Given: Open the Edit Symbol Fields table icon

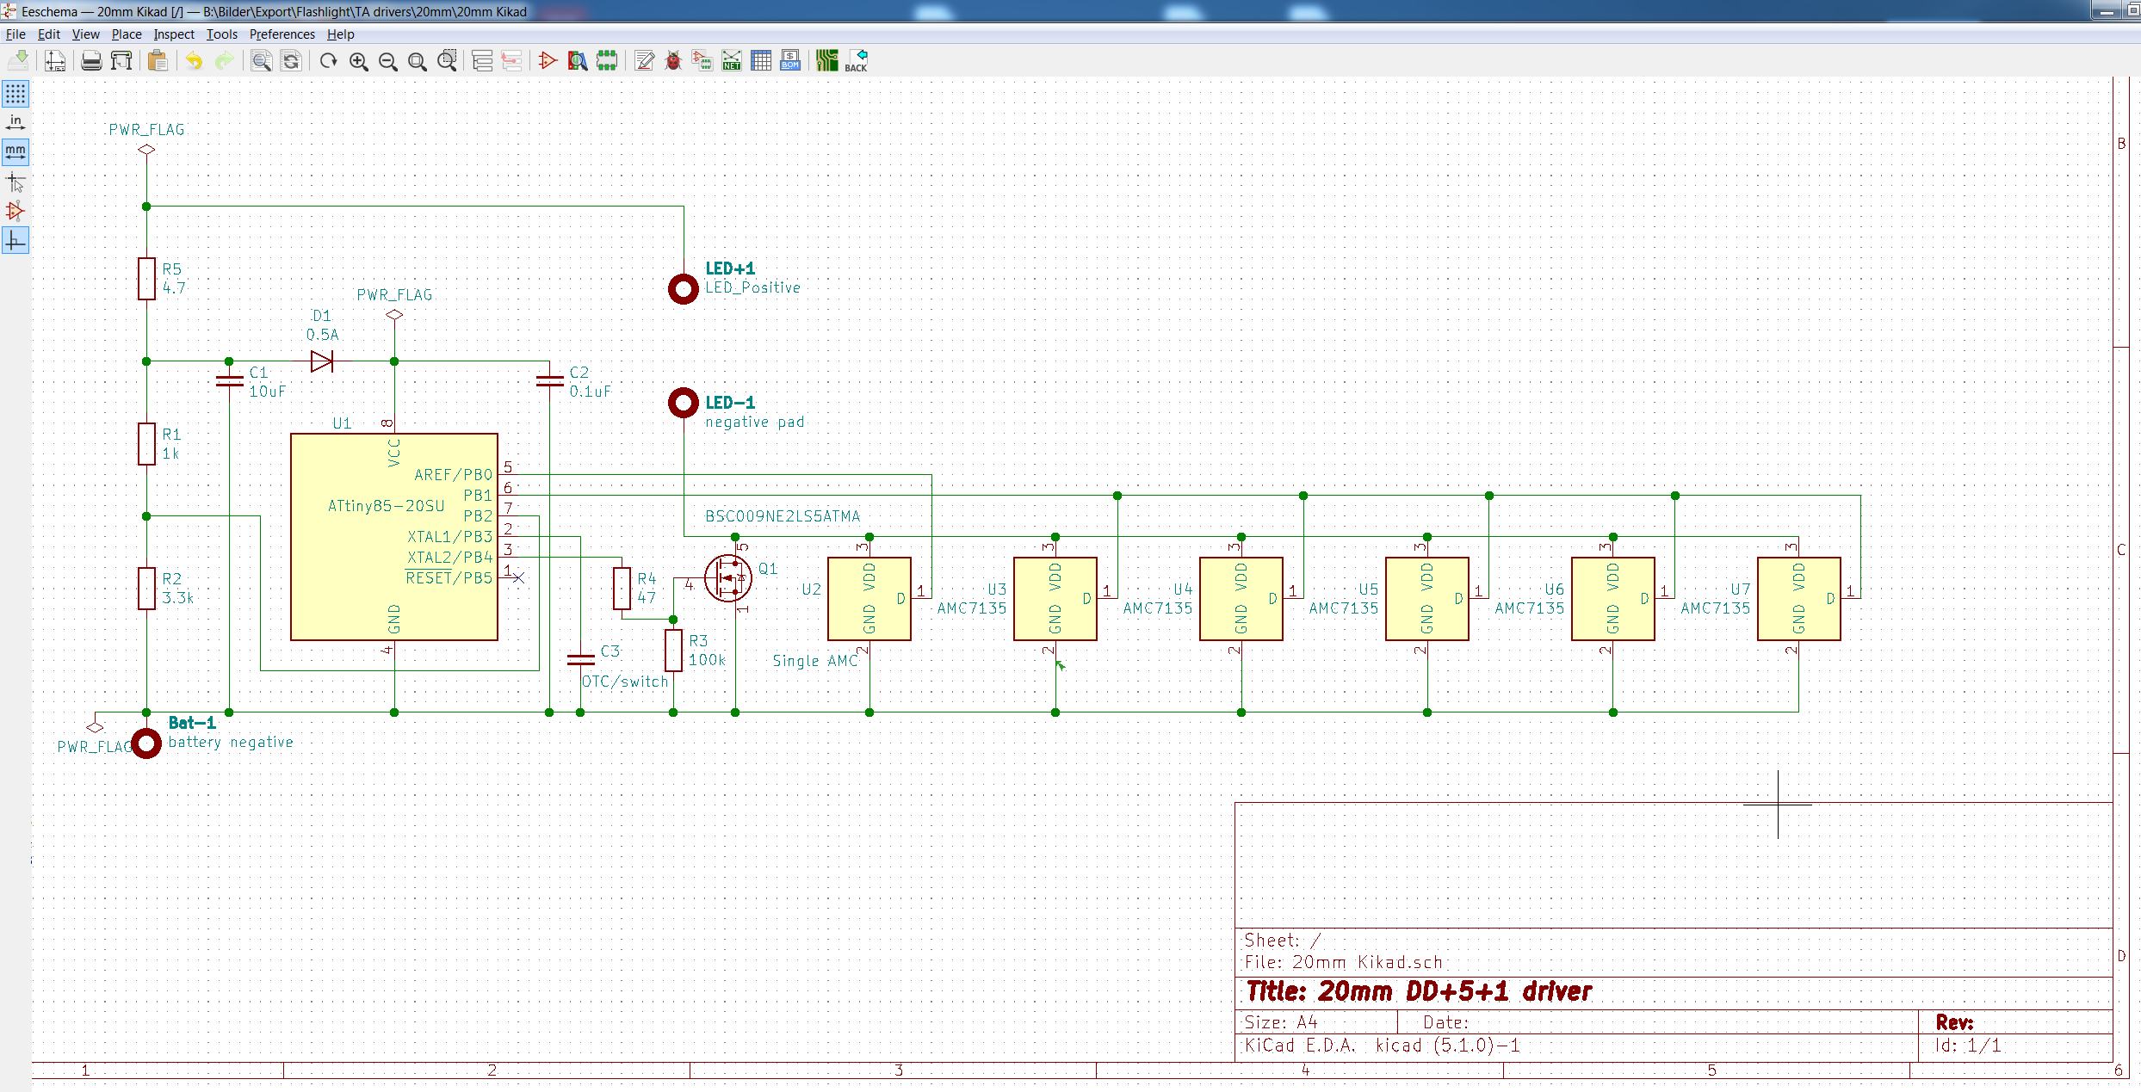Looking at the screenshot, I should pos(761,60).
